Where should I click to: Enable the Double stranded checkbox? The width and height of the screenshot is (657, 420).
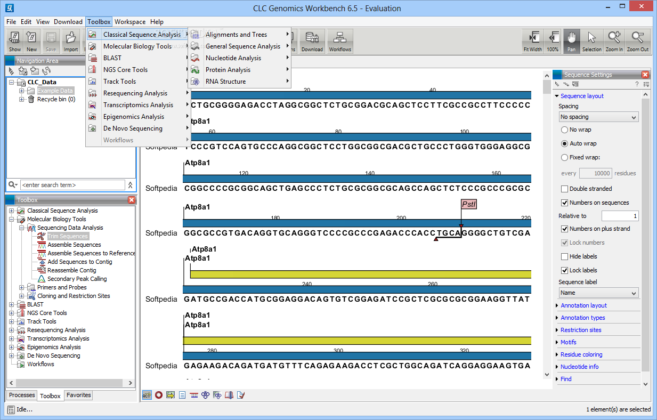coord(564,189)
